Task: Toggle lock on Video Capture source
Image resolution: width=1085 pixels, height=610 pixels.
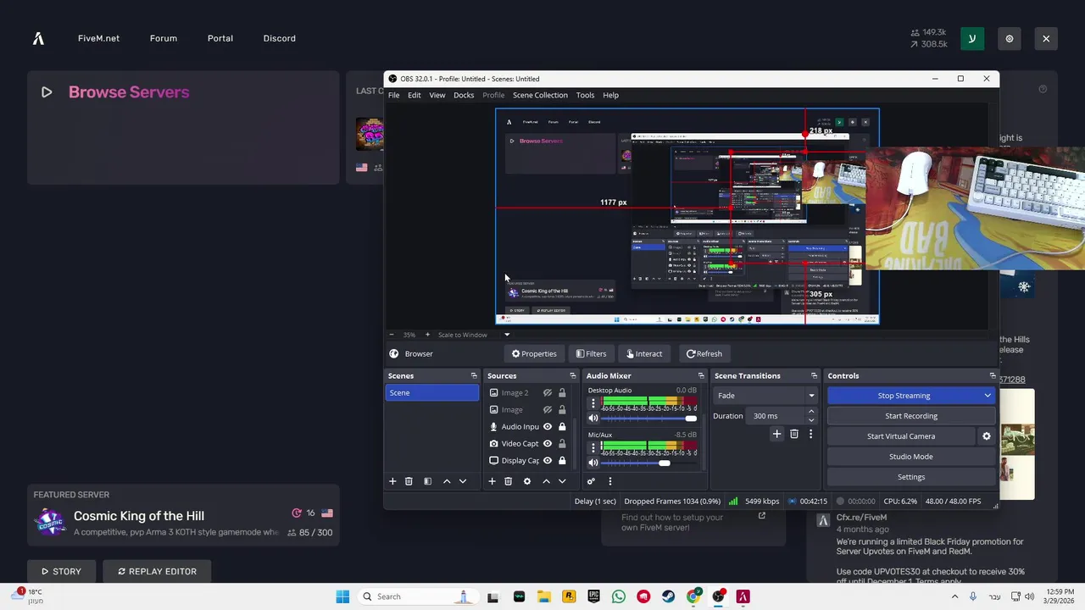Action: coord(562,443)
